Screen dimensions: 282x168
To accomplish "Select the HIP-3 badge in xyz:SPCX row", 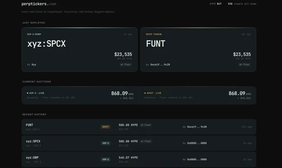I will [x=106, y=143].
